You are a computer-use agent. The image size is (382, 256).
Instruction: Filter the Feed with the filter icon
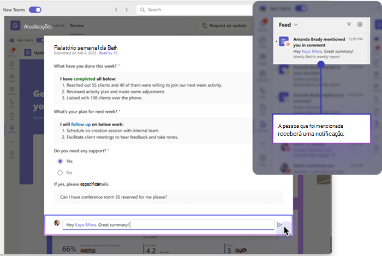coord(349,25)
